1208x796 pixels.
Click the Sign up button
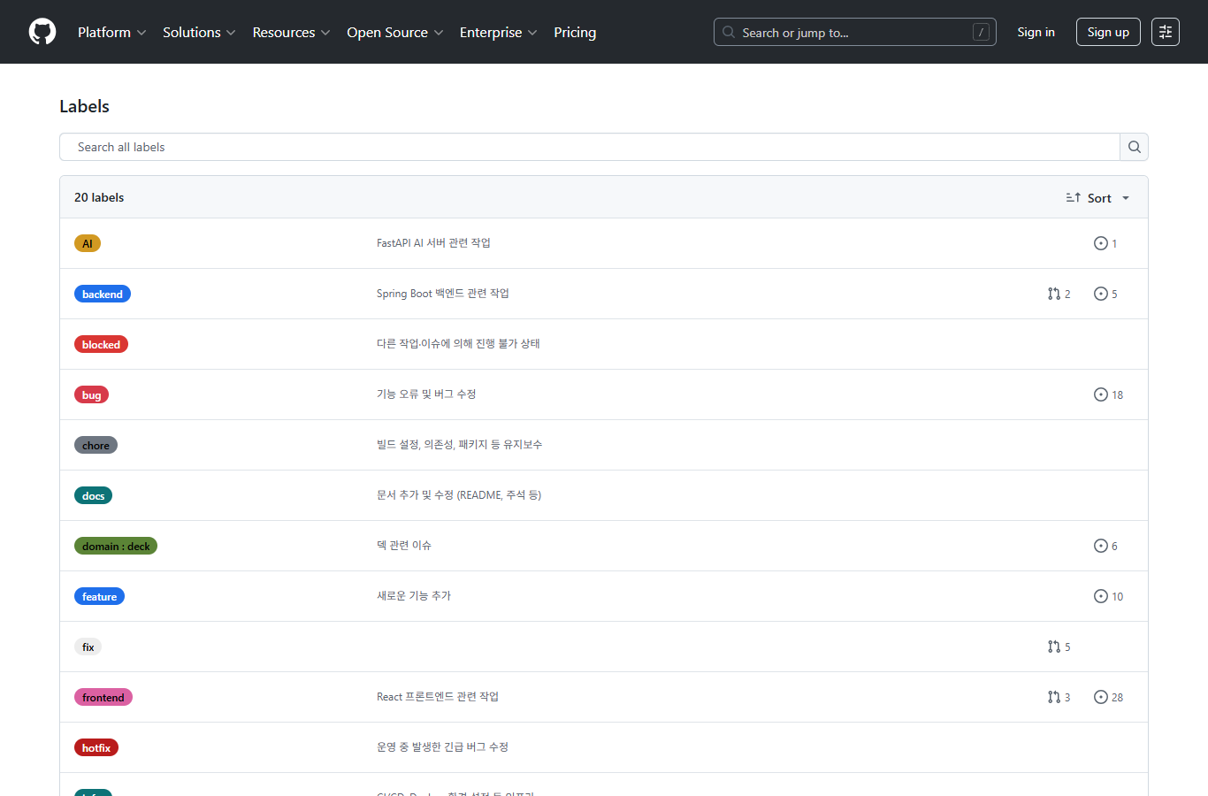tap(1108, 32)
